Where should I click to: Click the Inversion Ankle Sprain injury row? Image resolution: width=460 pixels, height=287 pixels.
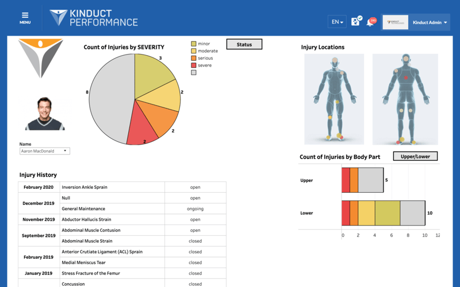click(85, 187)
